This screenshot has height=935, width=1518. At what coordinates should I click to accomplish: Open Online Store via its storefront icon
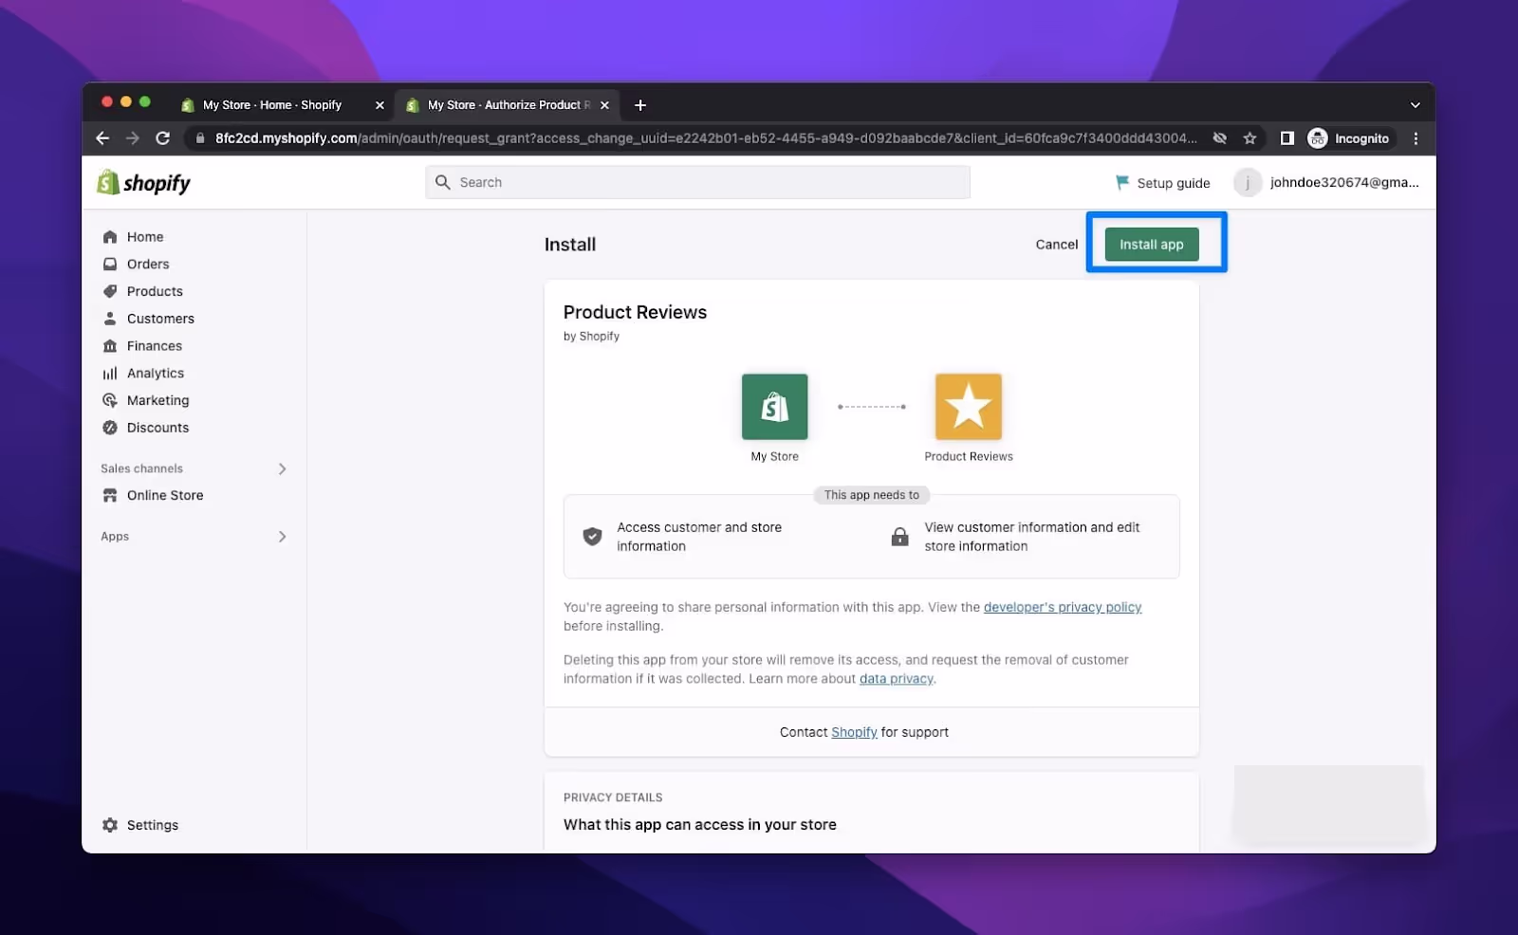tap(110, 495)
